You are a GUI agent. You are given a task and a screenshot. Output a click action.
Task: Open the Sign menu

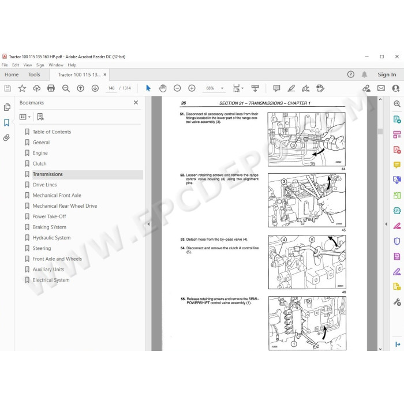(40, 65)
